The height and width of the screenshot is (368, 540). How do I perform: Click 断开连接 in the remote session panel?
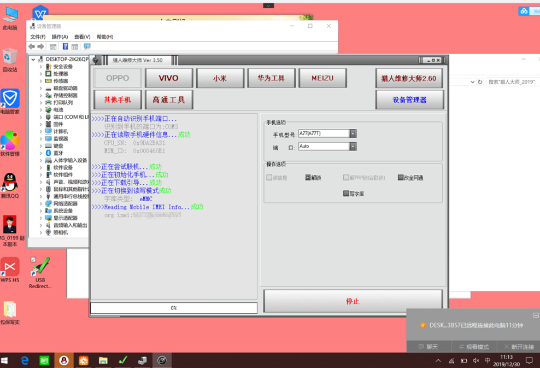pos(518,347)
